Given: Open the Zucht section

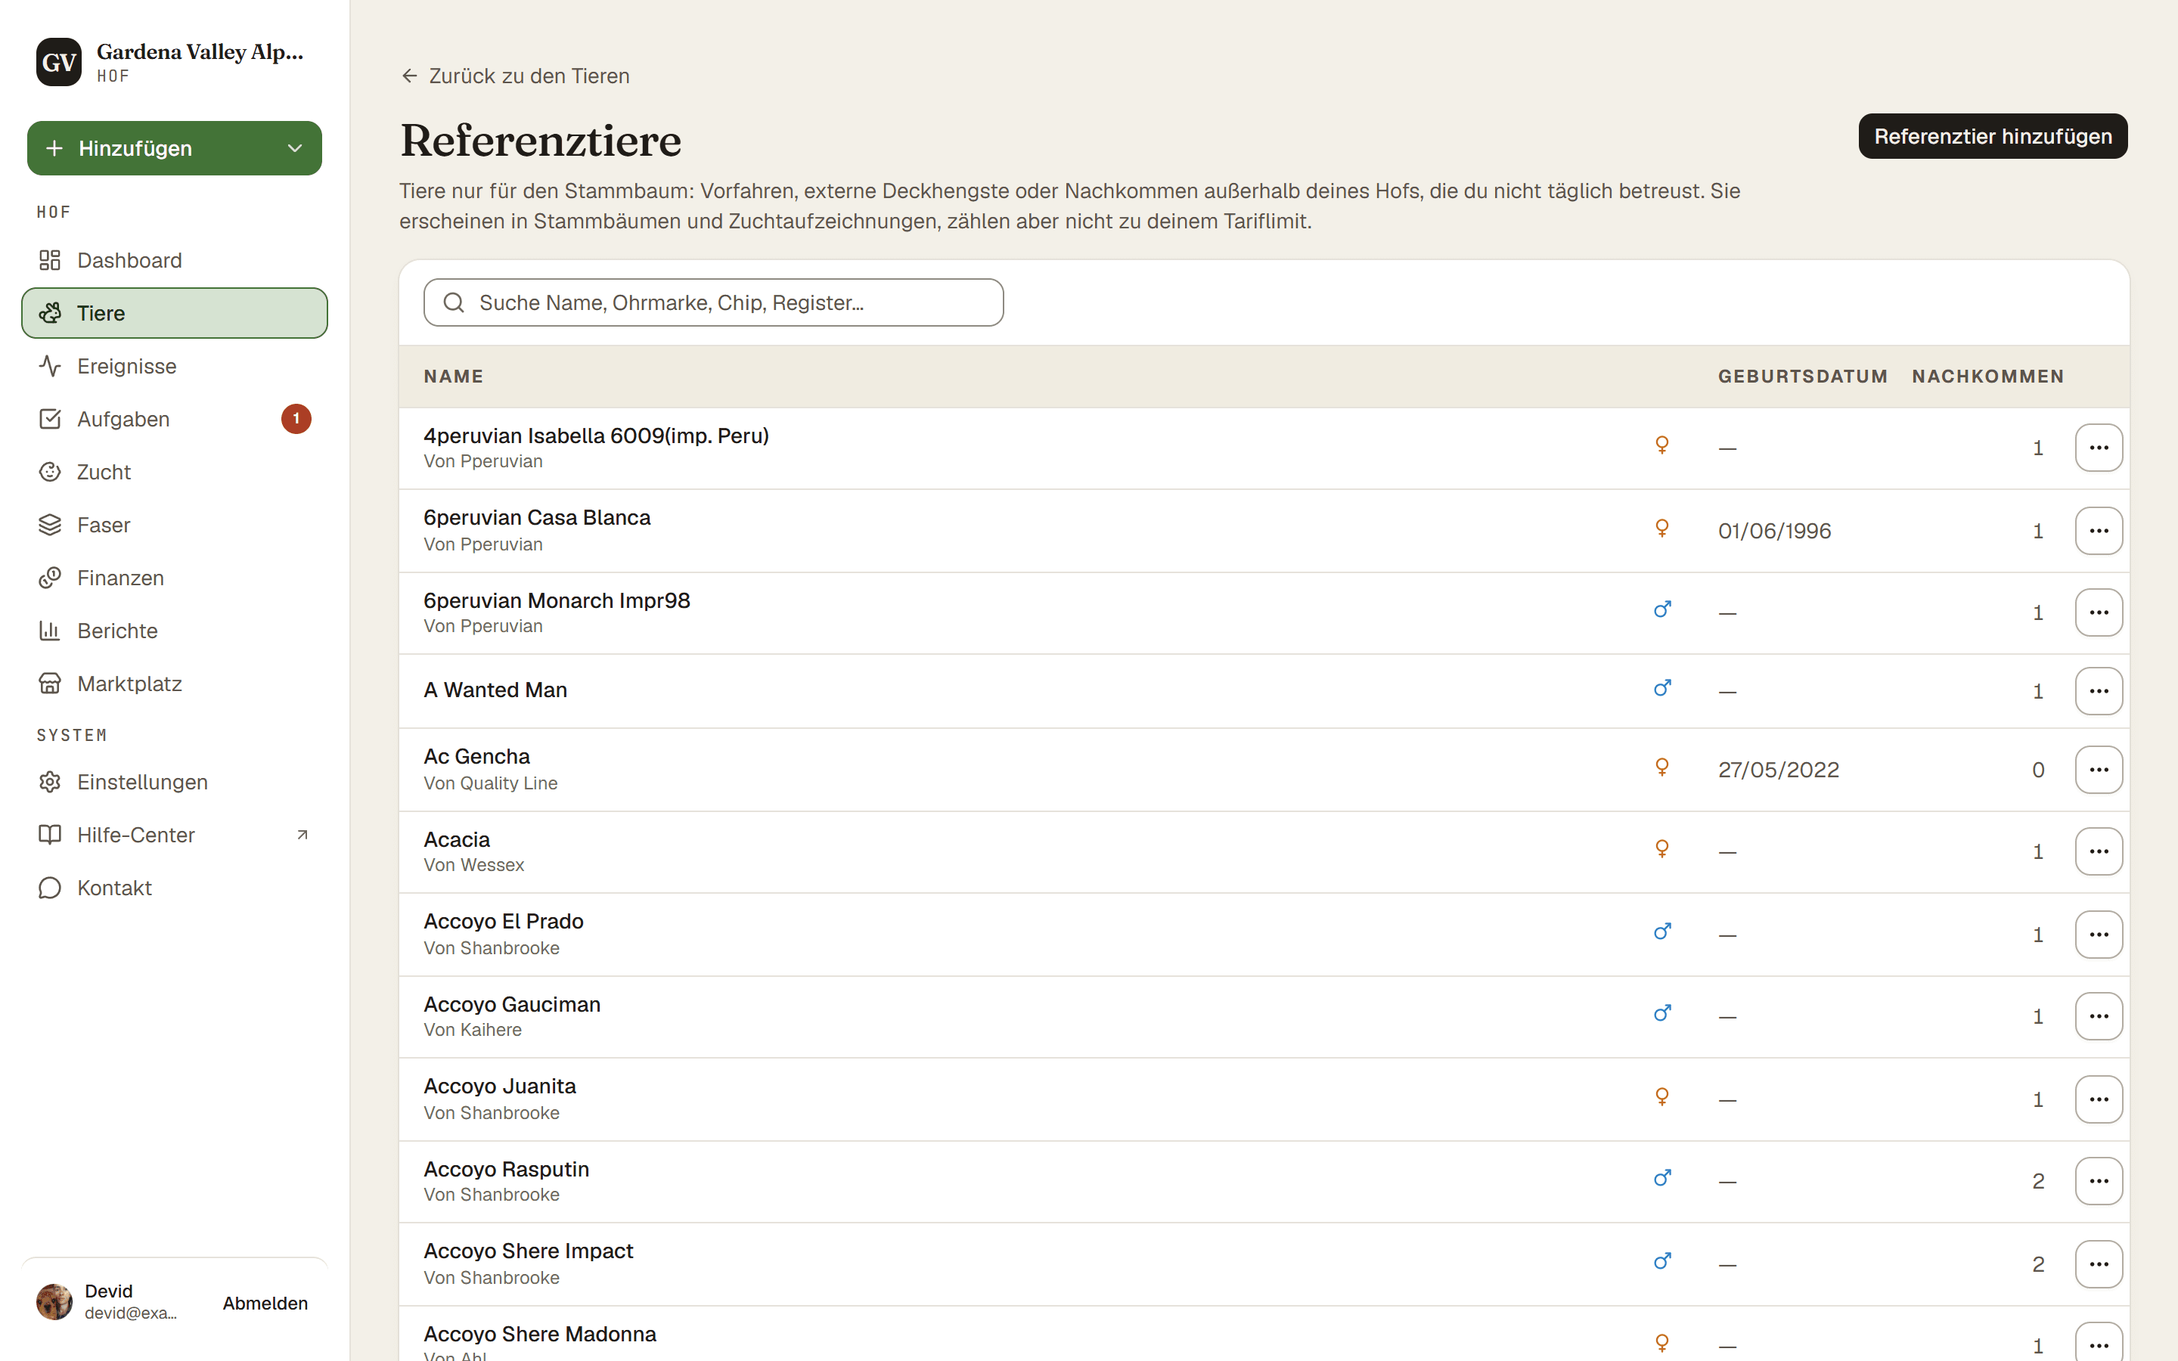Looking at the screenshot, I should [174, 472].
